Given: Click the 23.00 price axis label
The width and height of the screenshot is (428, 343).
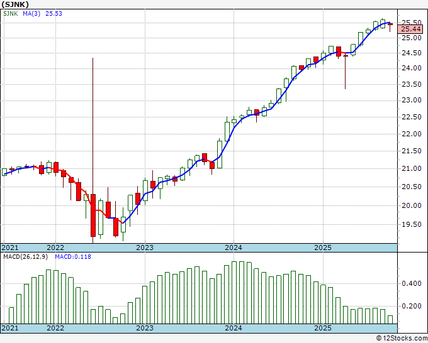Looking at the screenshot, I should point(412,101).
